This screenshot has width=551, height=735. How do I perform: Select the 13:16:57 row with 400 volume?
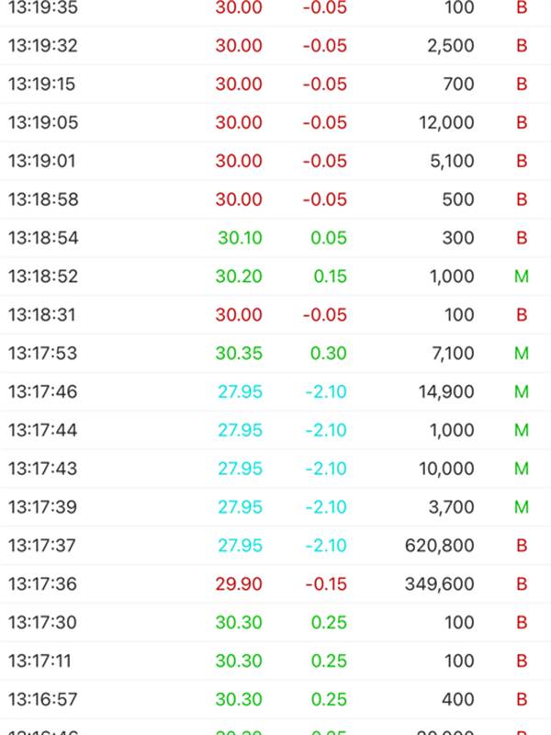[275, 699]
